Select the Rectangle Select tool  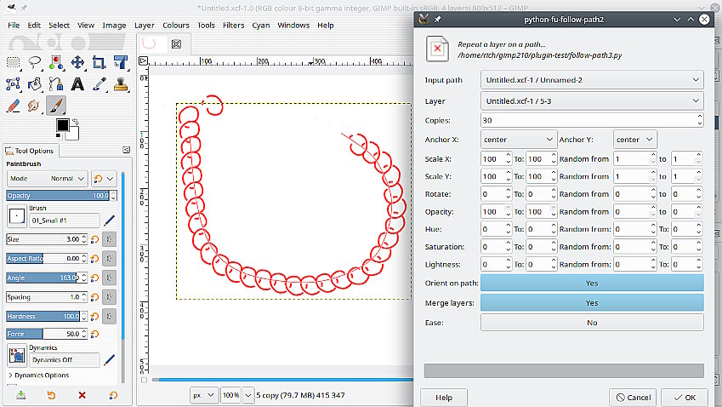(x=14, y=62)
